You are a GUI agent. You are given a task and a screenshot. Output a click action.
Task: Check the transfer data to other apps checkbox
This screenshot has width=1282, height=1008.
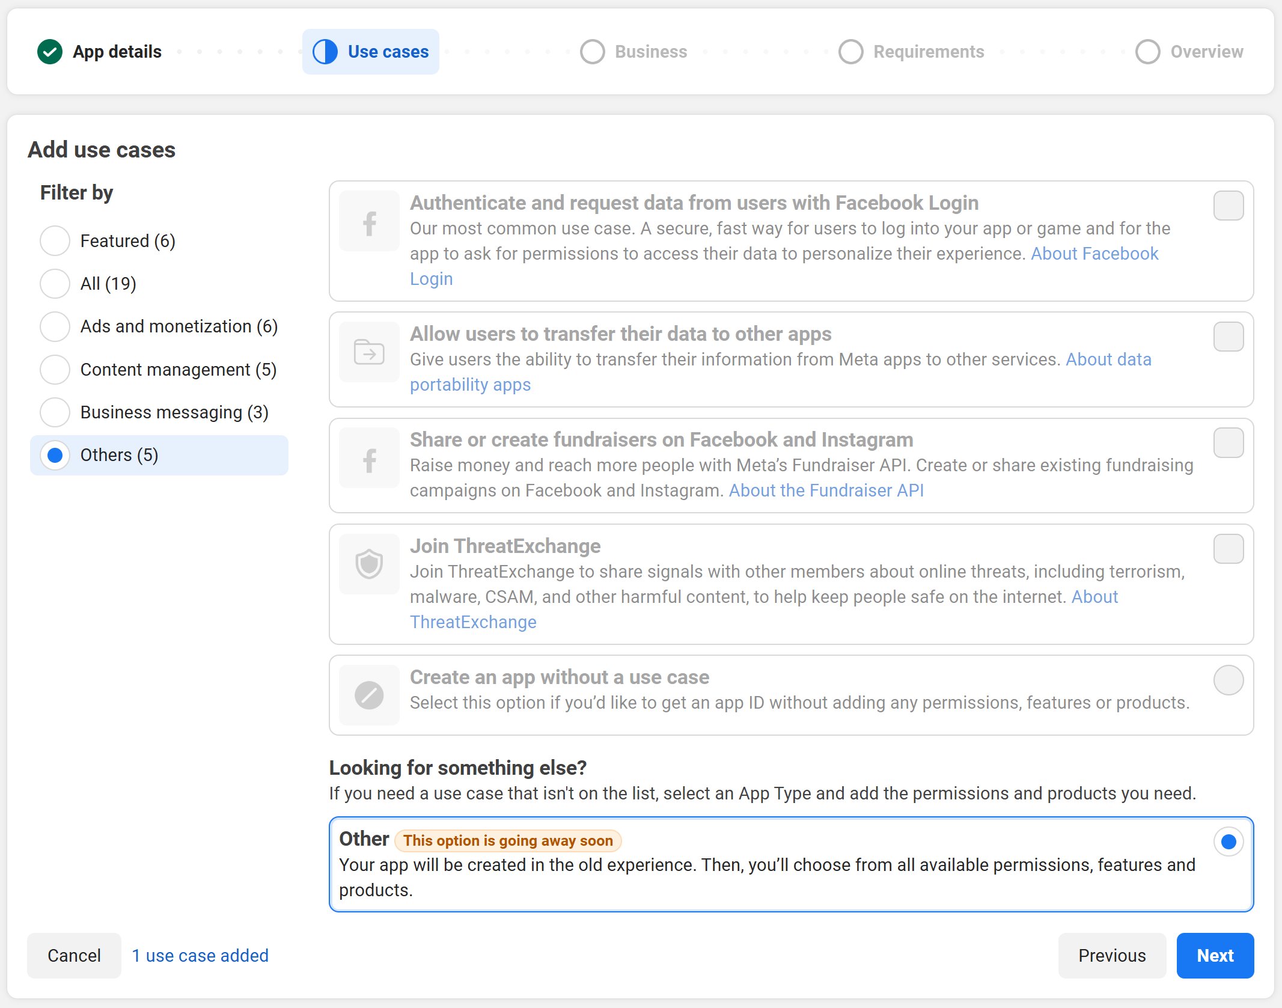tap(1229, 337)
